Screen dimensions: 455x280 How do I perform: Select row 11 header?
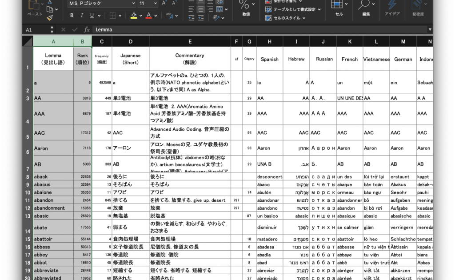tap(28, 200)
